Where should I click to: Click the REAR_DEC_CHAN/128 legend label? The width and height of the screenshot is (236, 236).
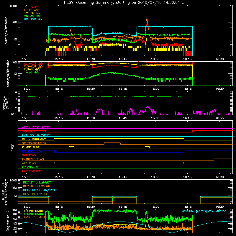coord(39,190)
